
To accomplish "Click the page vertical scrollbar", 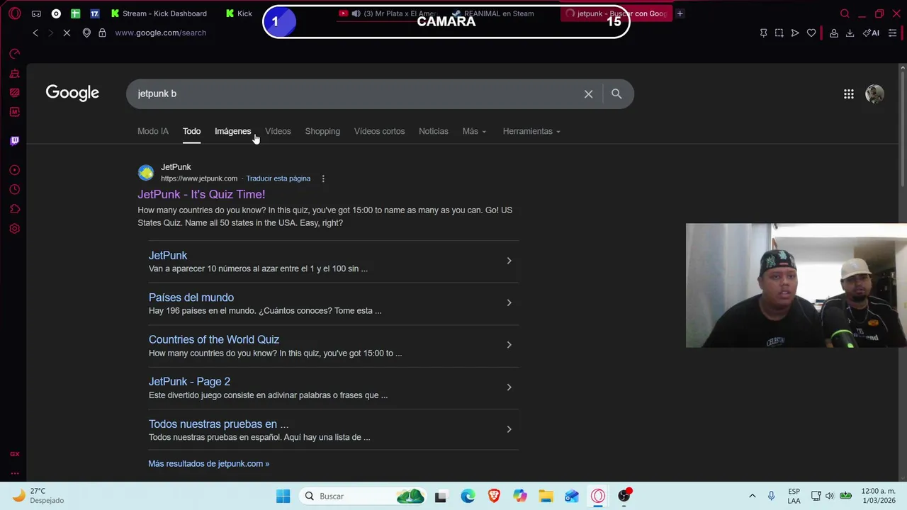I will [902, 127].
